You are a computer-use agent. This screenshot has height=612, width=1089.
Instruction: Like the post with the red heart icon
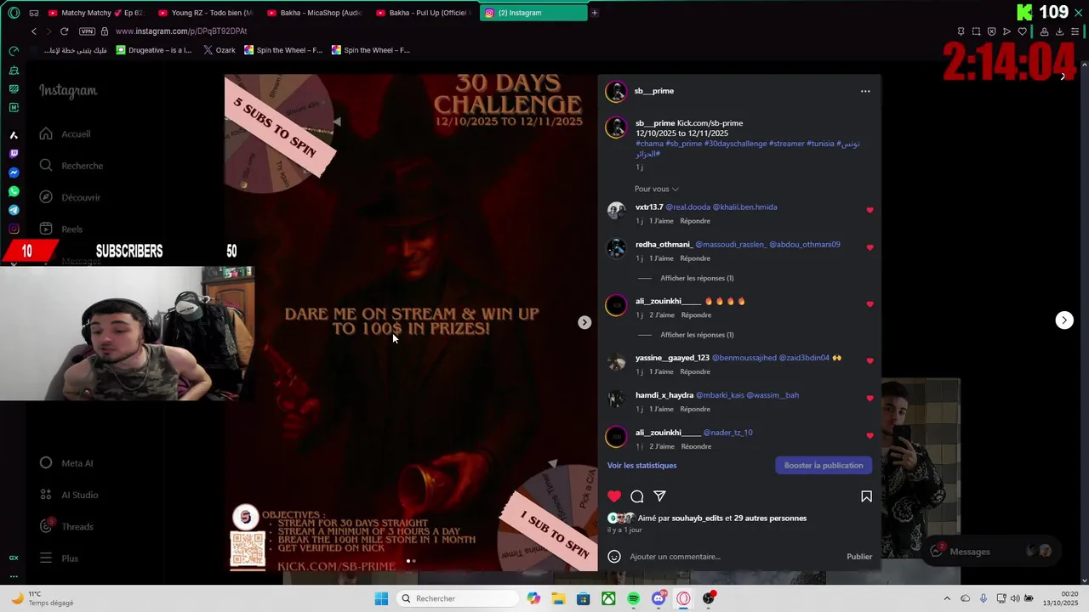pos(614,496)
